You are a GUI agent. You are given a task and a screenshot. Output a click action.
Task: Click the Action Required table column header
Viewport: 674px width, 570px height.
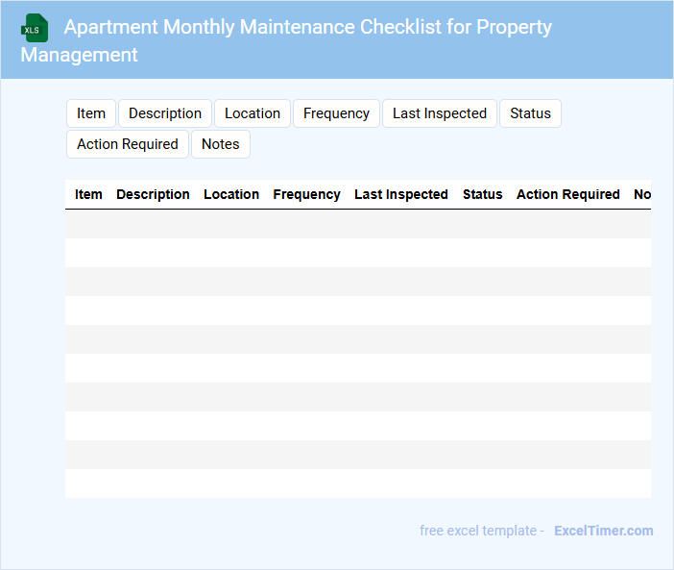[568, 194]
